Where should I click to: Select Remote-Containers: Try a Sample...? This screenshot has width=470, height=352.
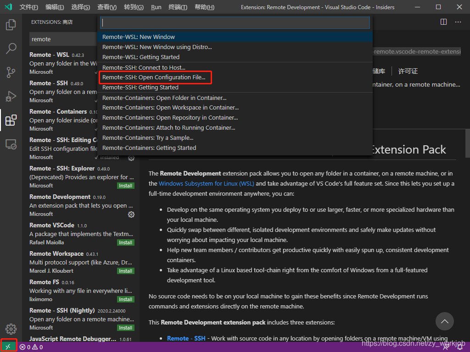[235, 138]
